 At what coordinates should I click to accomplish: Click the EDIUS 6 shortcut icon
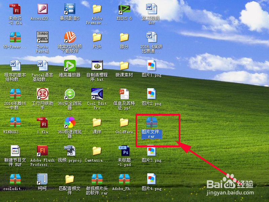coord(124,9)
